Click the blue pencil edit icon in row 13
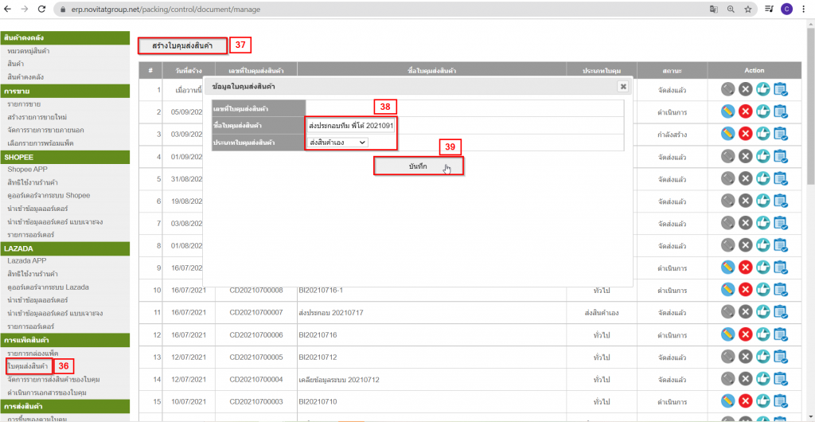Screen dimensions: 815x422 click(x=727, y=358)
